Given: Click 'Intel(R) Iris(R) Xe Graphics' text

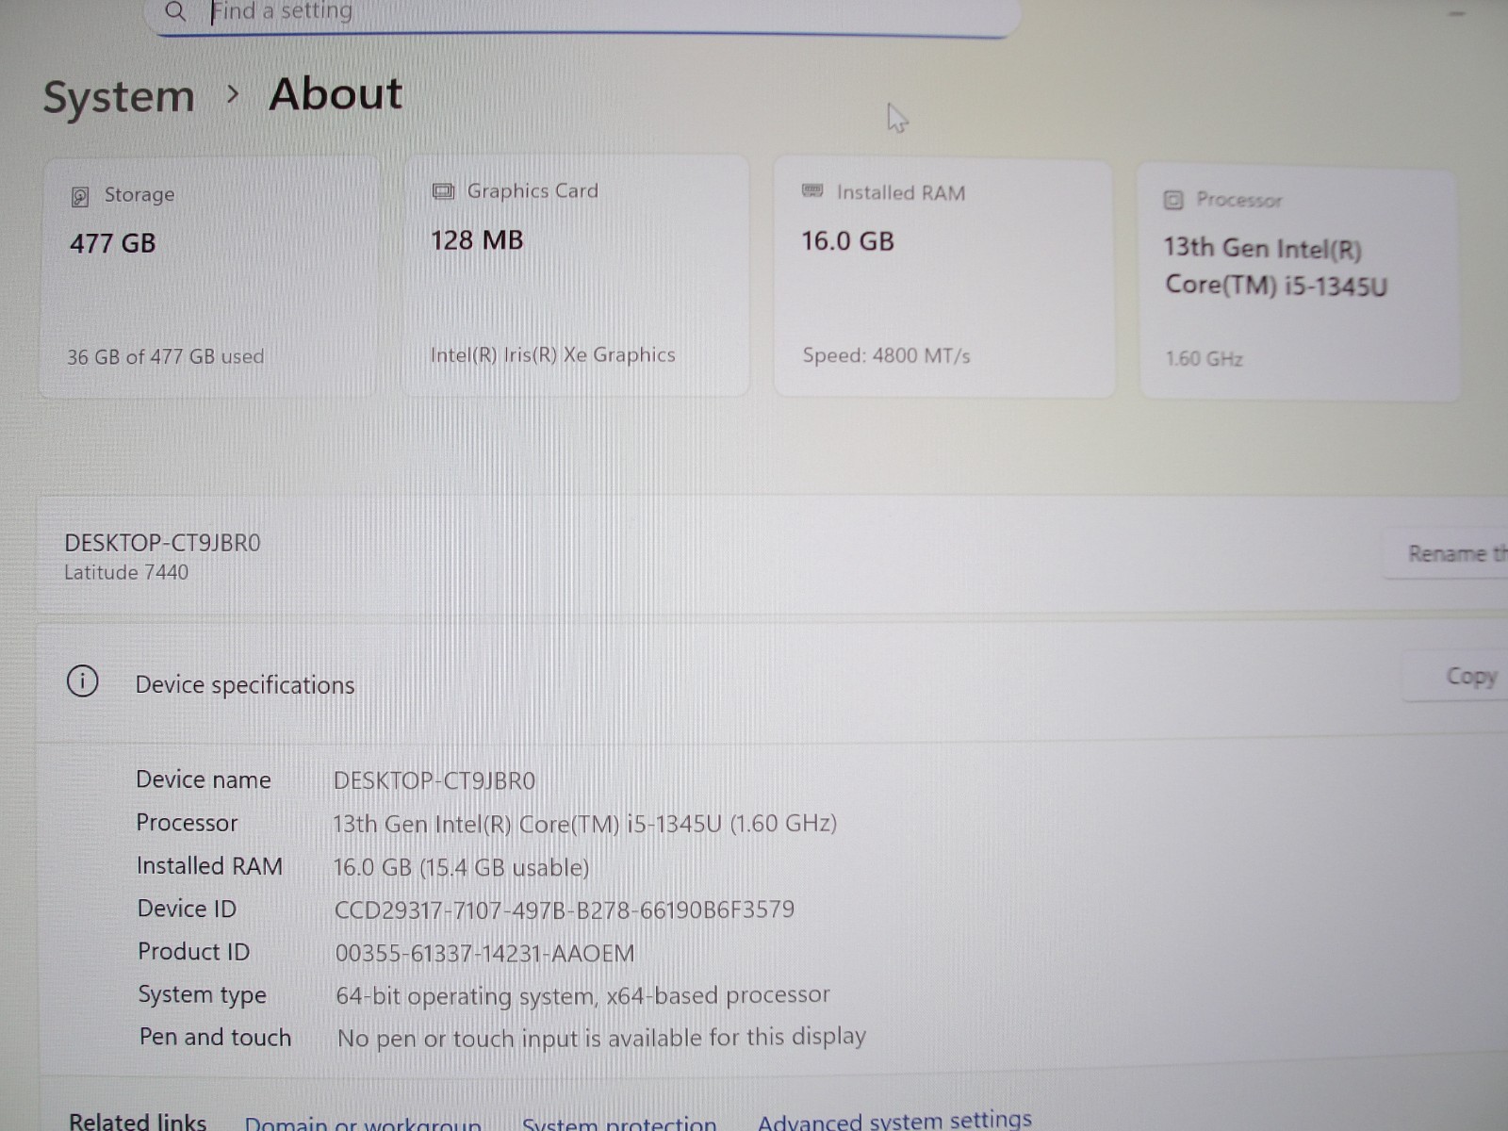Looking at the screenshot, I should 553,355.
